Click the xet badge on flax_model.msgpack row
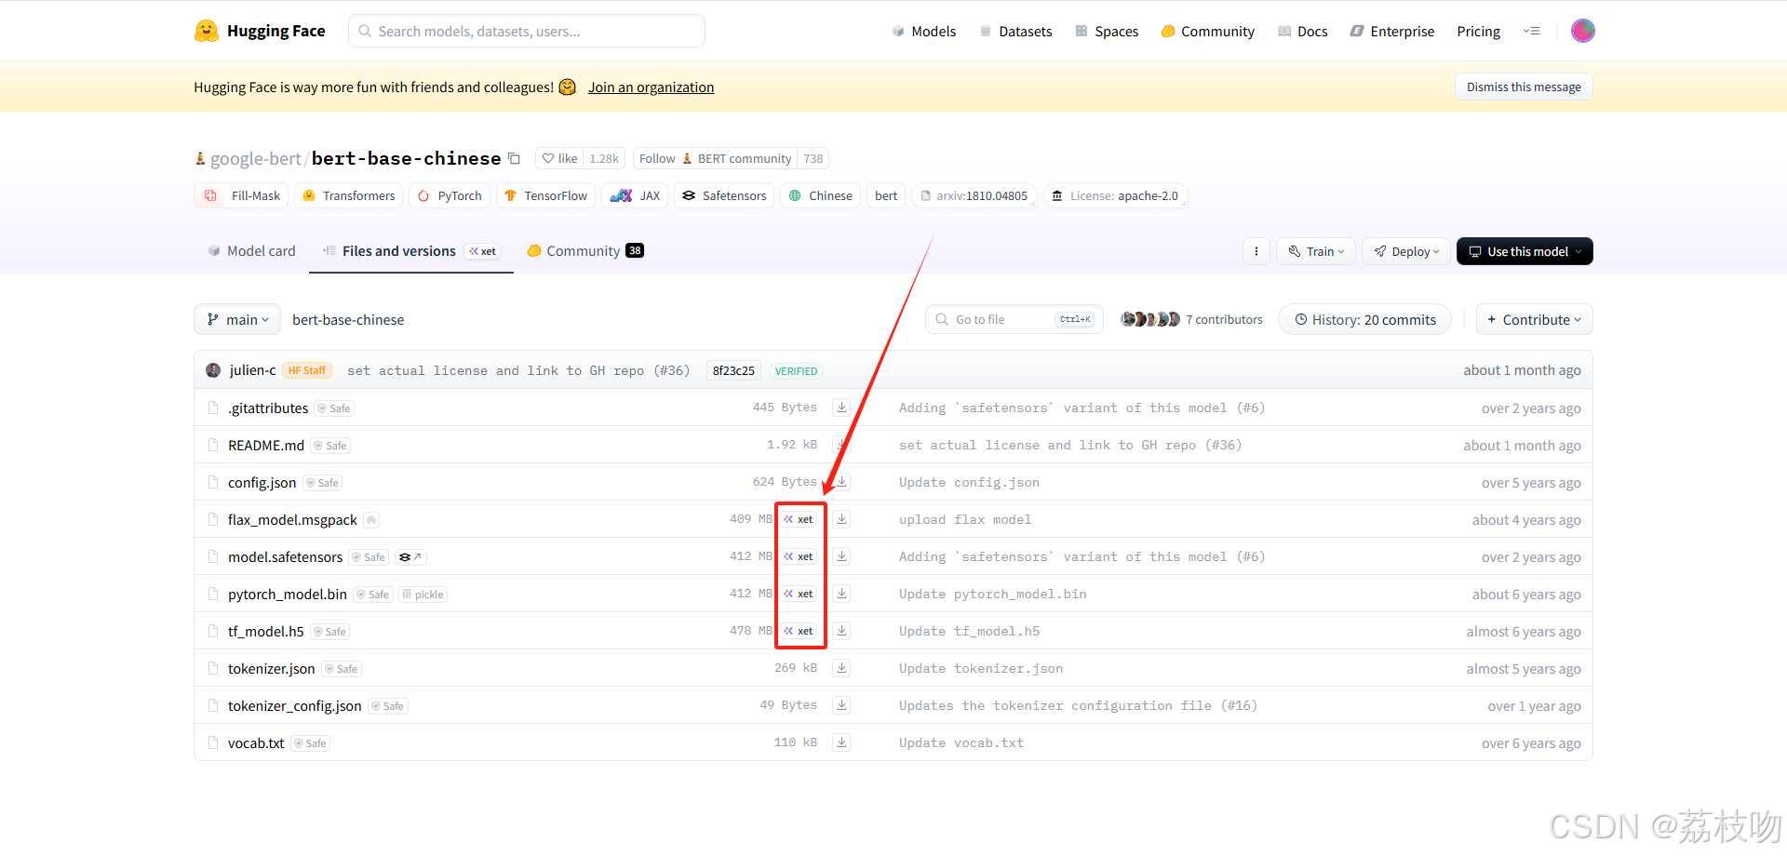Viewport: 1787px width, 856px height. coord(799,519)
